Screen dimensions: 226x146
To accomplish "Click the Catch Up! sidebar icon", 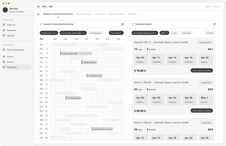I will point(4,25).
